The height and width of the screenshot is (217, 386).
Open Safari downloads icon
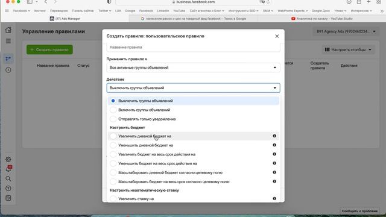(349, 2)
